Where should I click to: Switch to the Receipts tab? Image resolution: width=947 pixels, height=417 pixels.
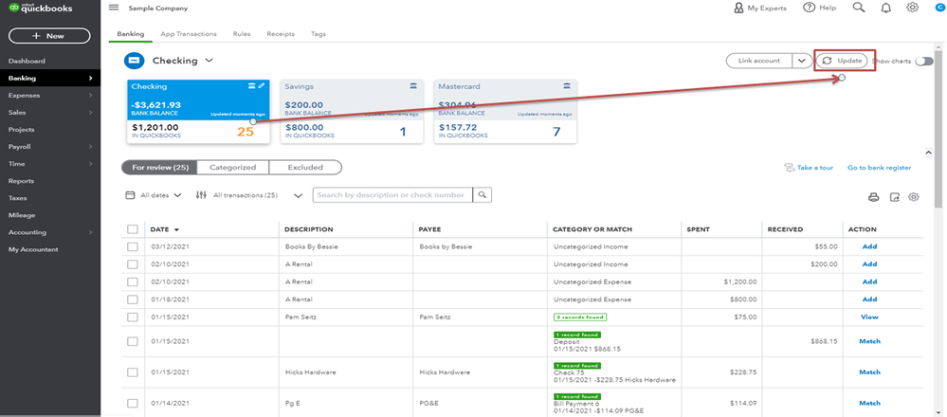click(281, 34)
